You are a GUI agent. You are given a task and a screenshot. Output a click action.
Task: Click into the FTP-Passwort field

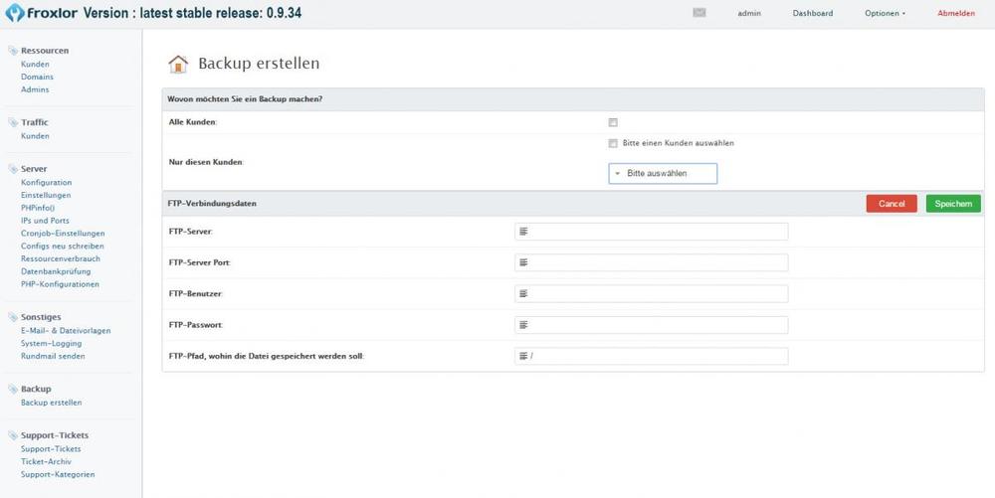(652, 325)
